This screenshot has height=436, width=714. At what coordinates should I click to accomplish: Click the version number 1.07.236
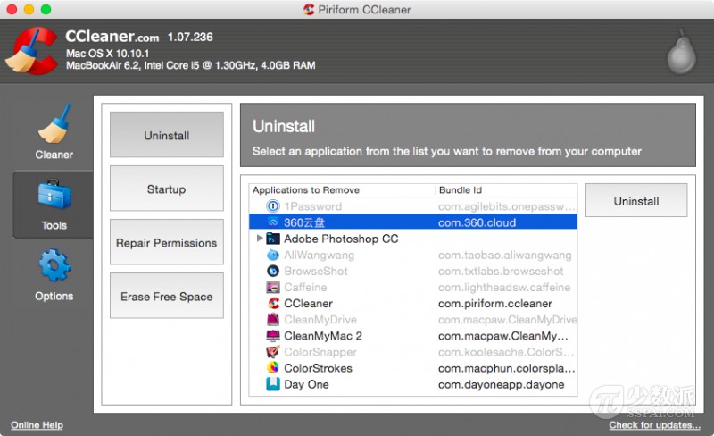click(190, 37)
